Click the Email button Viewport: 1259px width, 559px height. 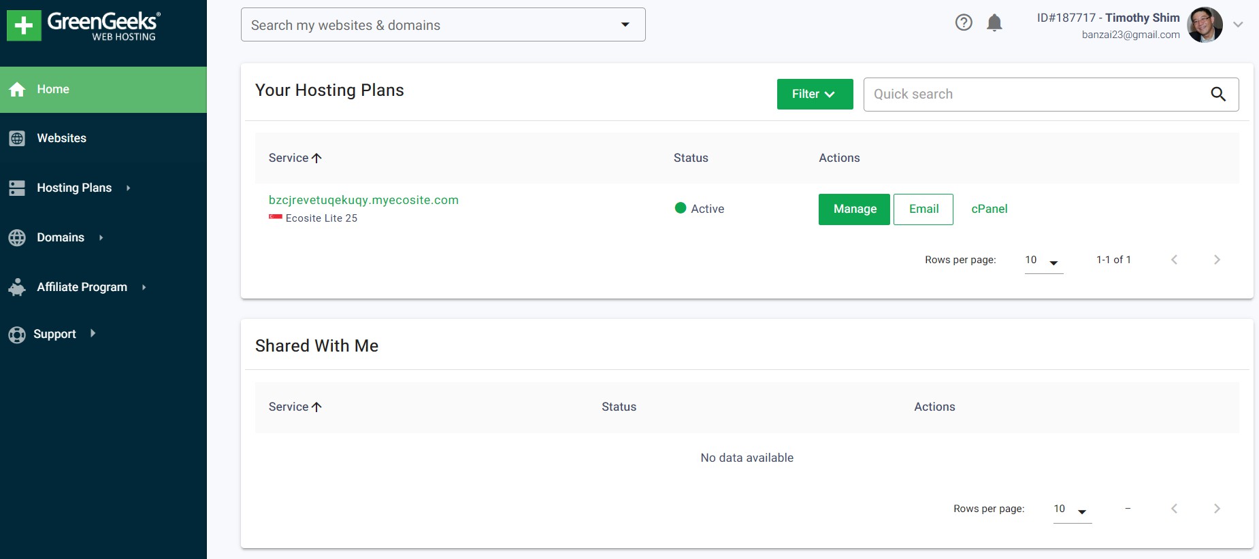pos(923,209)
